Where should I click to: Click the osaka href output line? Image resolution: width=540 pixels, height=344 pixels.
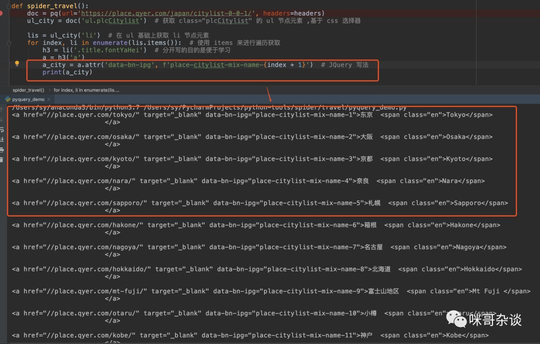(x=252, y=137)
